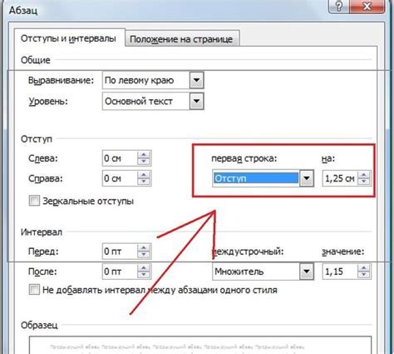This screenshot has width=394, height=354.
Task: Decrease the Справа indent with down arrow
Action: 144,182
